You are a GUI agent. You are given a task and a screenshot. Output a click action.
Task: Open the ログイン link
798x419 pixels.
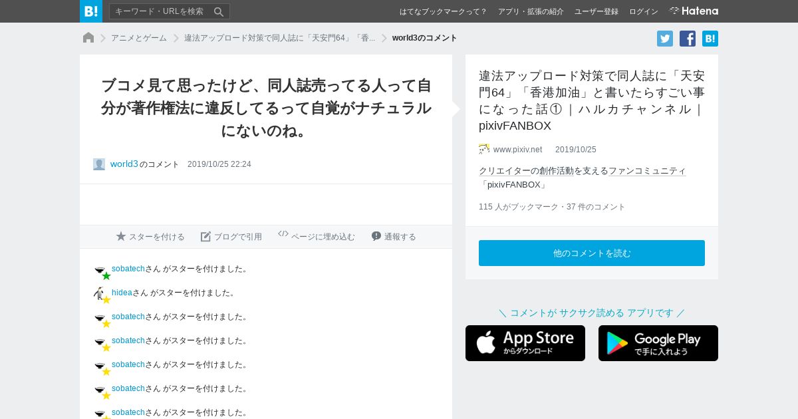click(644, 11)
